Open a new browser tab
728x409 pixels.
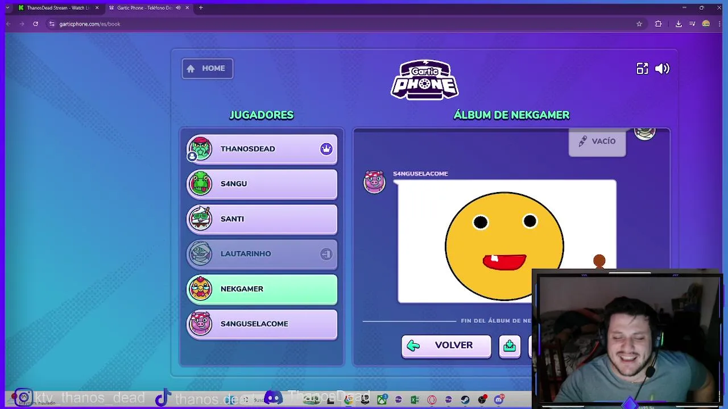pyautogui.click(x=201, y=8)
